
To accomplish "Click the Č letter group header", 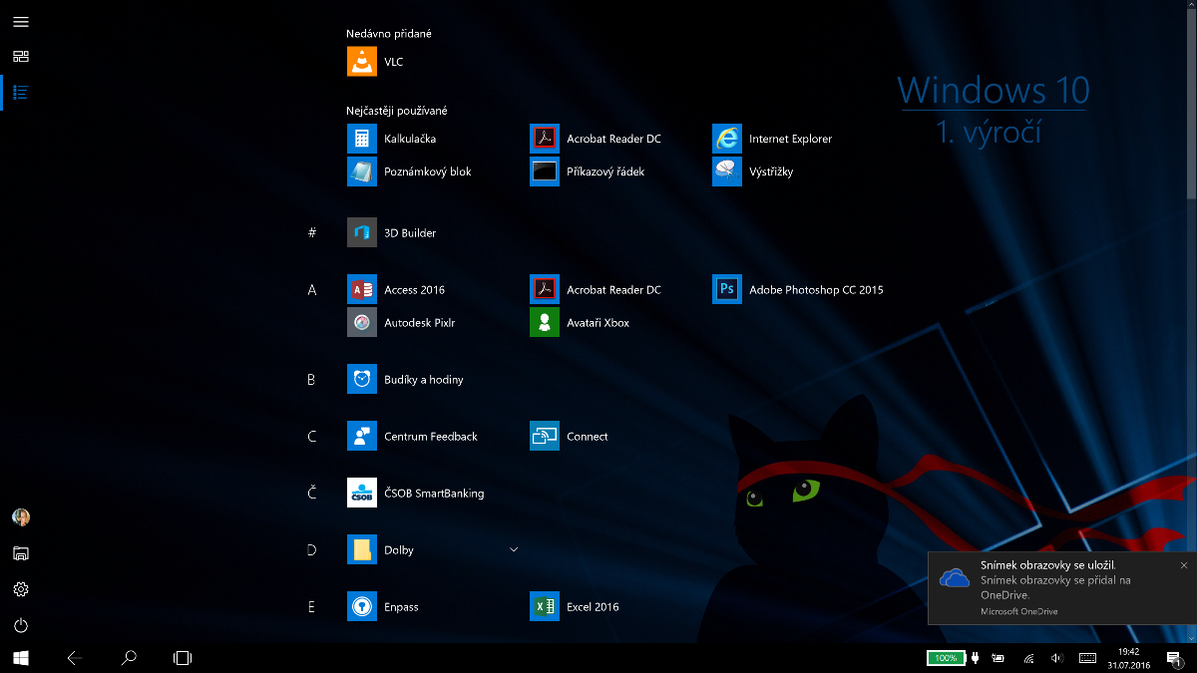I will pos(312,494).
